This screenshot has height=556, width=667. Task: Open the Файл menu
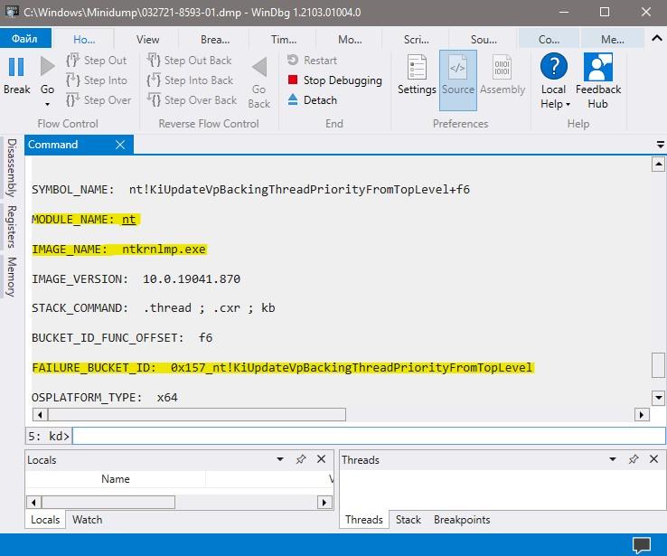[x=25, y=39]
